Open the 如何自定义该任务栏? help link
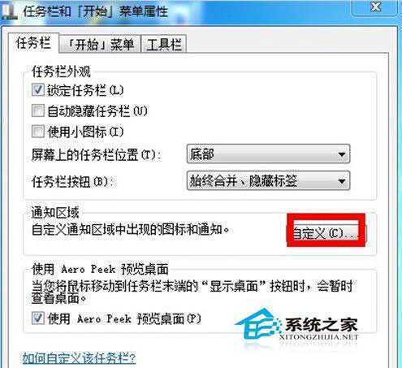The height and width of the screenshot is (368, 402). (79, 358)
